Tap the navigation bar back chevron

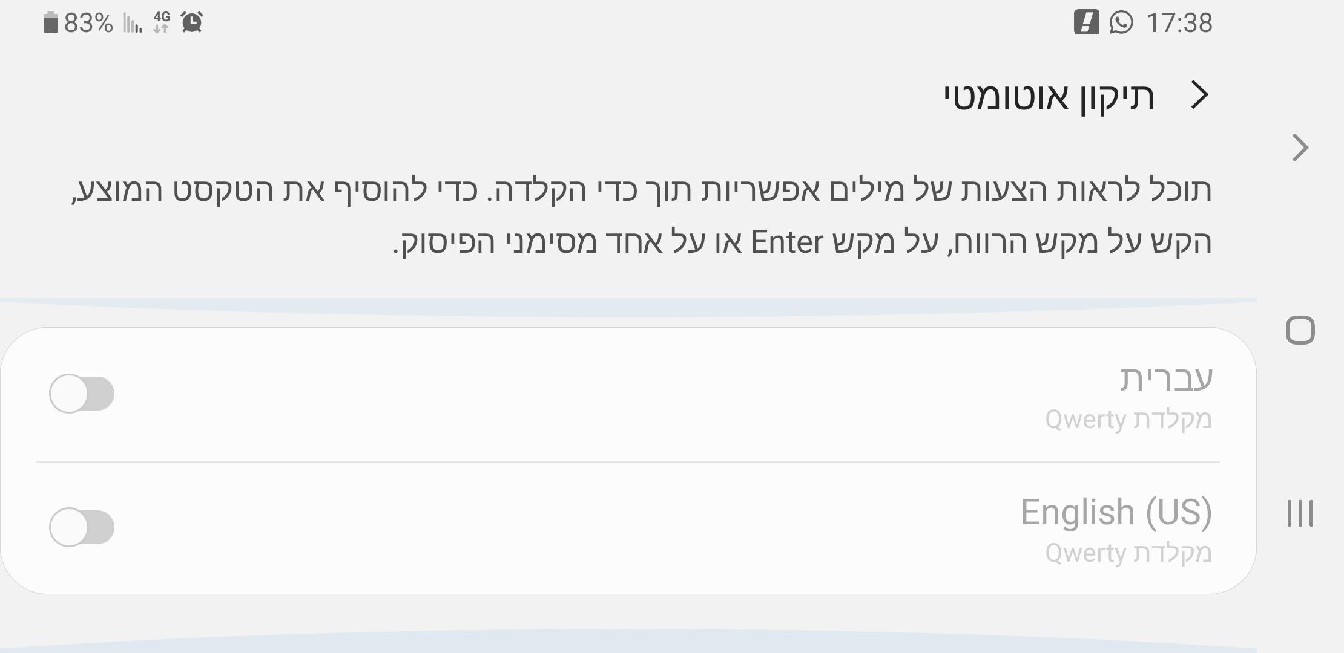click(x=1300, y=148)
